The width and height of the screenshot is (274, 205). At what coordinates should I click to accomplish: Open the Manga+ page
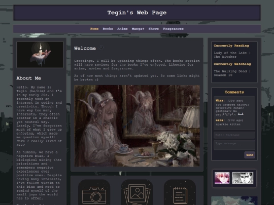pyautogui.click(x=138, y=29)
